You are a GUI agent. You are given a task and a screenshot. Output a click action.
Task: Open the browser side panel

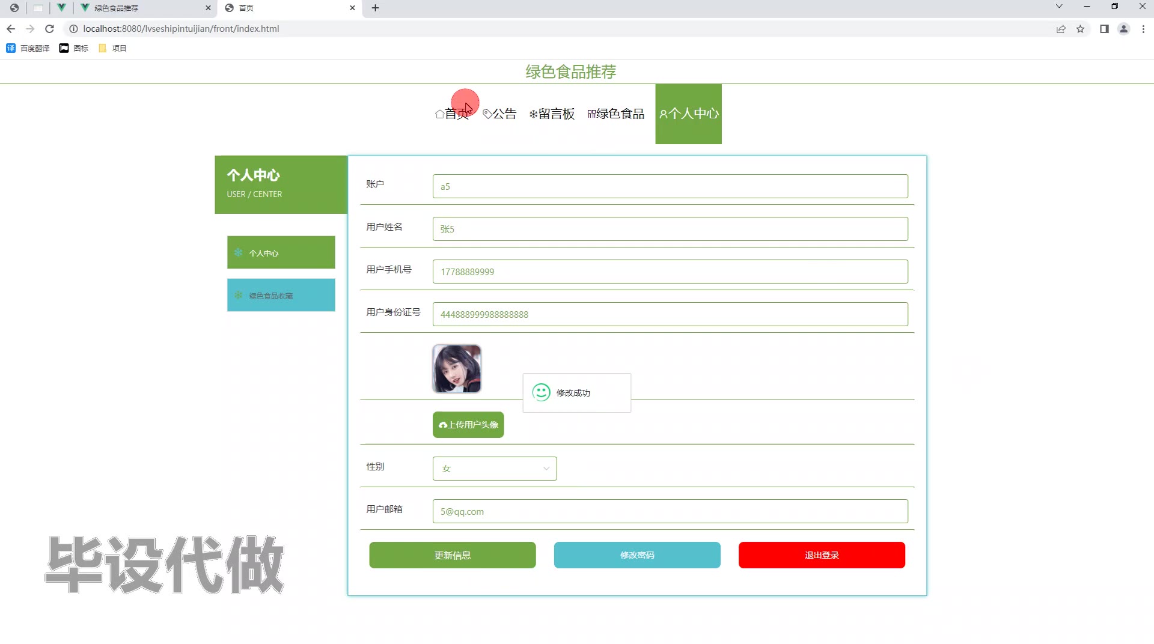(1104, 29)
